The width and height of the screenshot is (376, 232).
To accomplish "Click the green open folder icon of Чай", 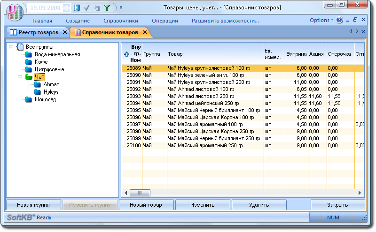I will (x=29, y=77).
